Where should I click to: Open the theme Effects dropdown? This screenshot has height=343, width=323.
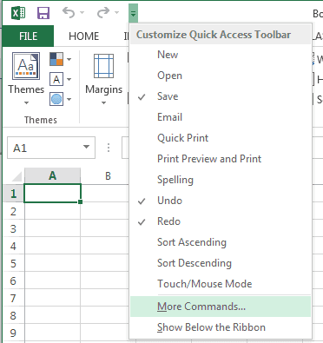[x=60, y=99]
